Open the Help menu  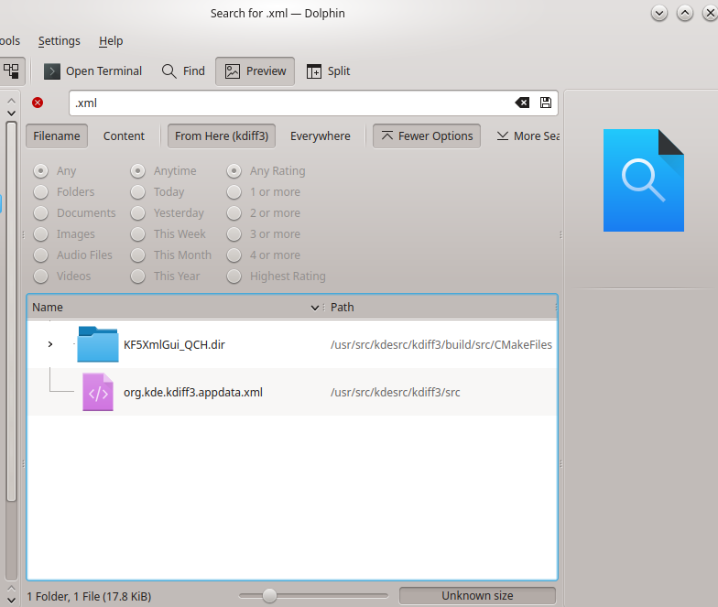click(111, 40)
